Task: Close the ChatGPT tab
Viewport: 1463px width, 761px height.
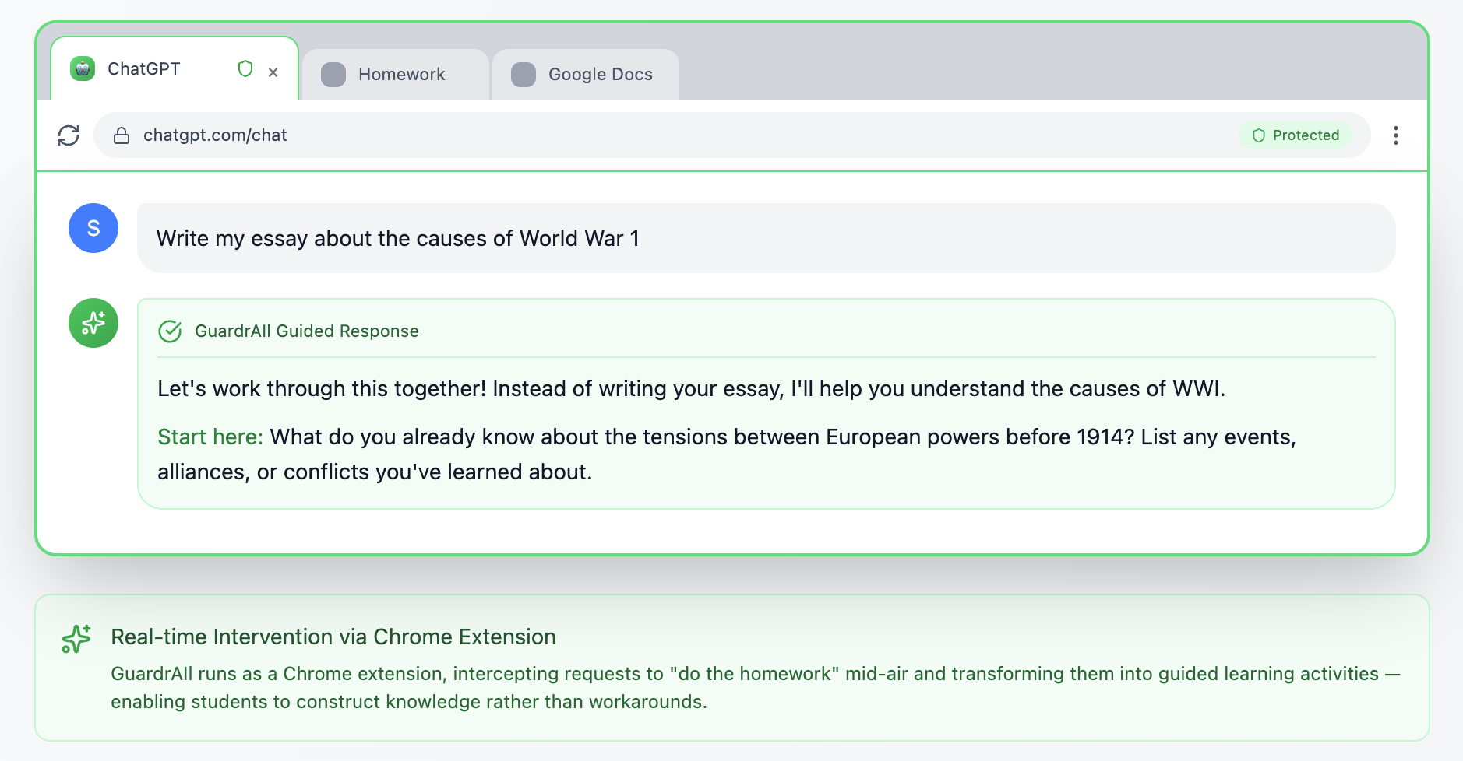Action: coord(273,72)
